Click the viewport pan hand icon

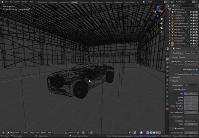(161, 23)
